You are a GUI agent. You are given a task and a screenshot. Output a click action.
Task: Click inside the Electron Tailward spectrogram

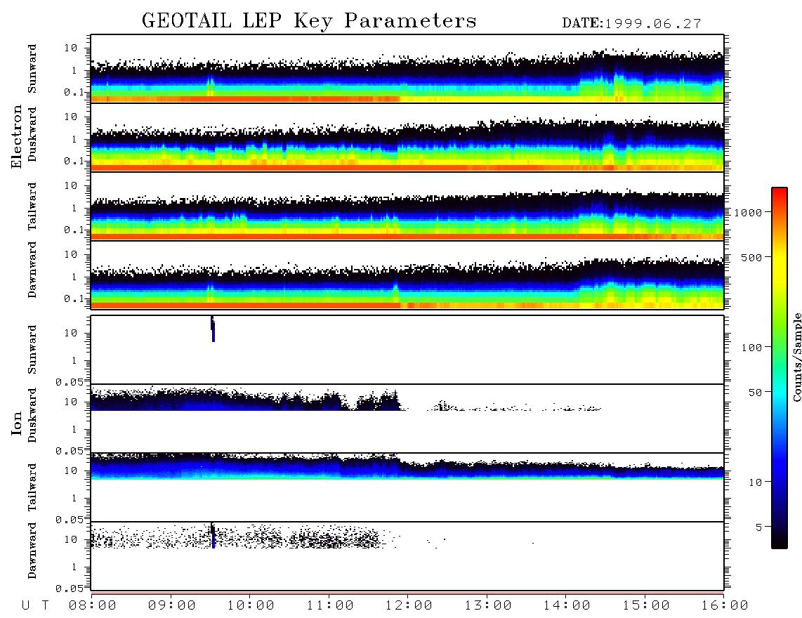coord(407,206)
